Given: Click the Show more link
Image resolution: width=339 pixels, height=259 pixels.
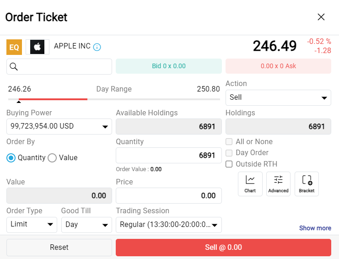Looking at the screenshot, I should point(315,228).
